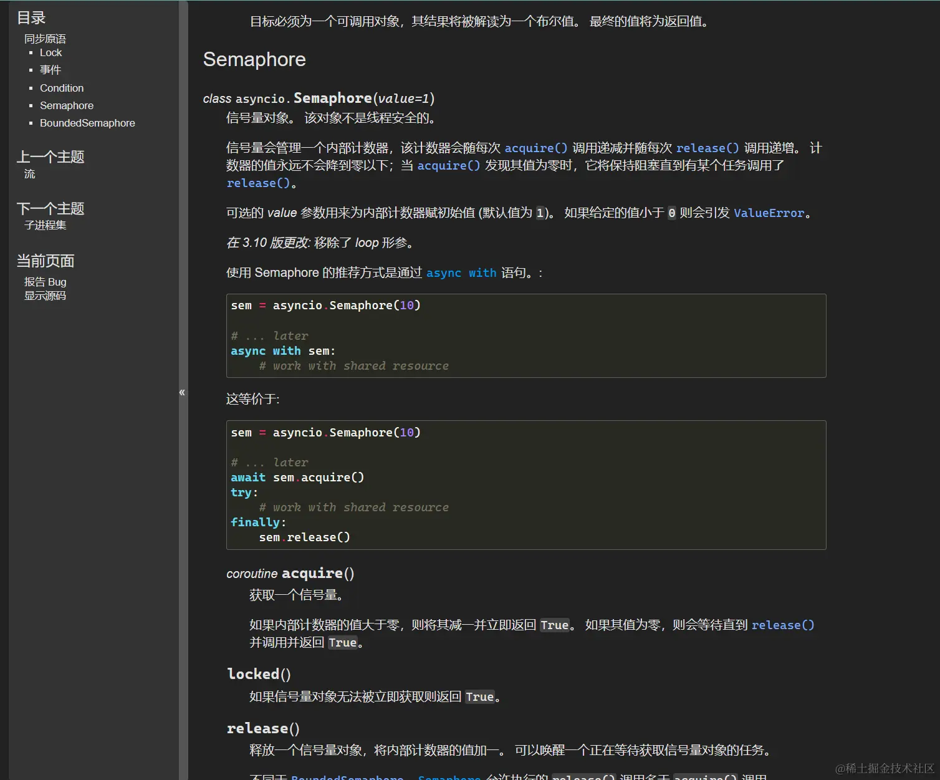Click the release() method heading
Image resolution: width=940 pixels, height=780 pixels.
coord(263,728)
